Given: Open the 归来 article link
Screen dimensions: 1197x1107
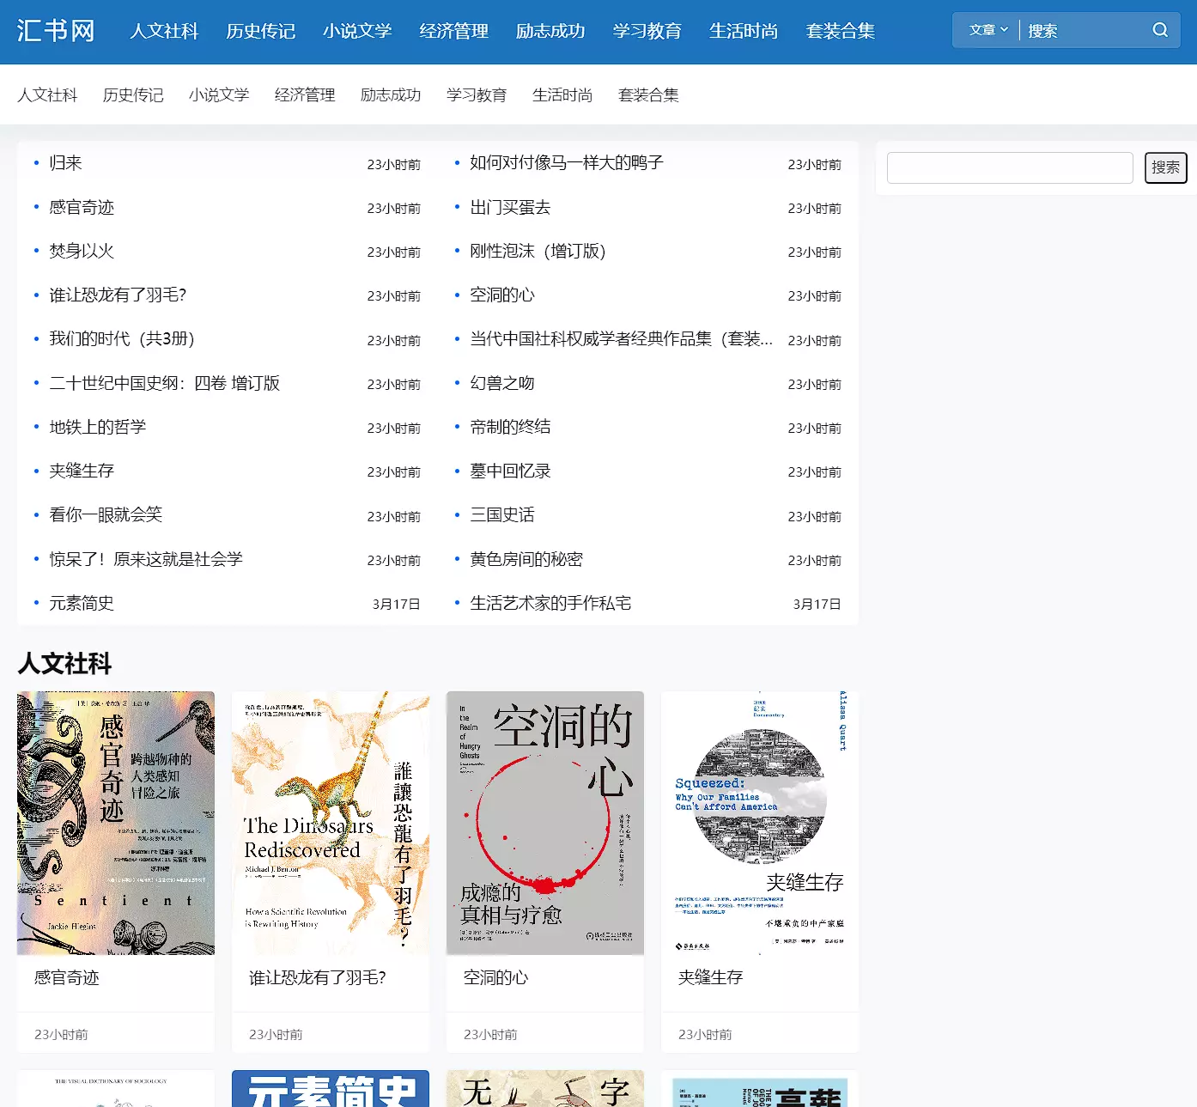Looking at the screenshot, I should (65, 163).
